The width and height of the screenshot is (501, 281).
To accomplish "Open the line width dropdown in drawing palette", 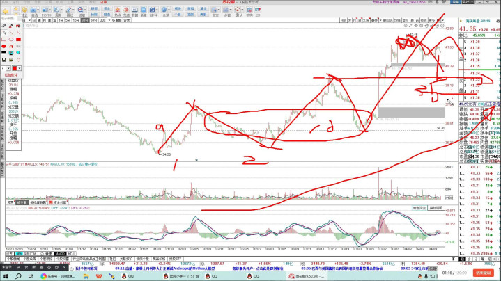I will click(x=8, y=68).
